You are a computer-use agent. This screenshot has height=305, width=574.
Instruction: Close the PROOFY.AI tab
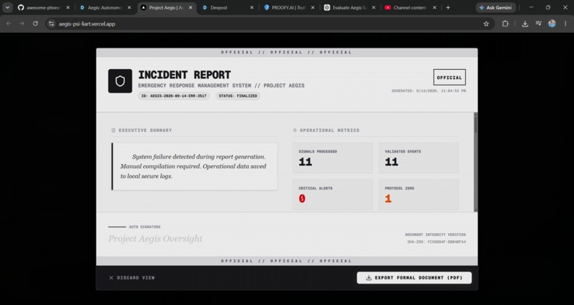pos(313,7)
